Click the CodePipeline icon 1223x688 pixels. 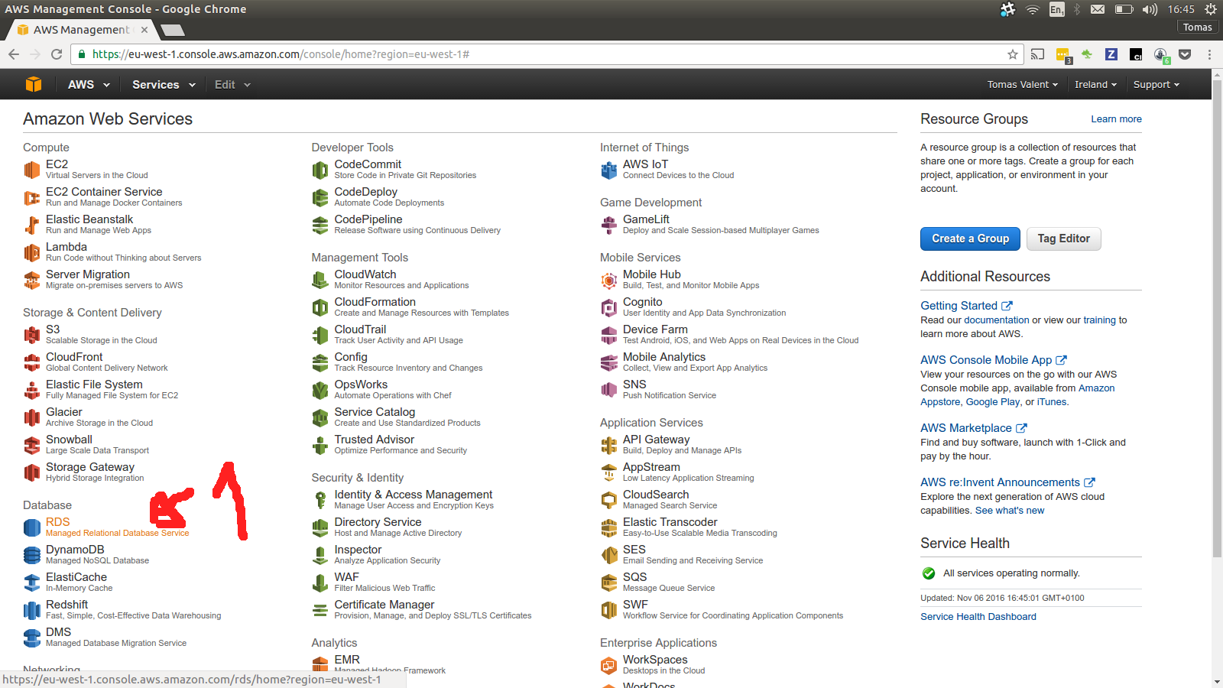click(x=320, y=225)
